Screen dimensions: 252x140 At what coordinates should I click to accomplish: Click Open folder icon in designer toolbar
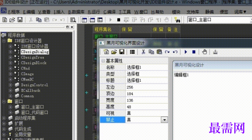tap(114, 52)
